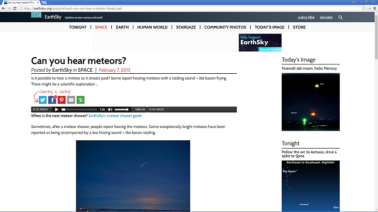
Task: Click the 'Follow the arc to Arcturus' link
Action: coord(309,154)
